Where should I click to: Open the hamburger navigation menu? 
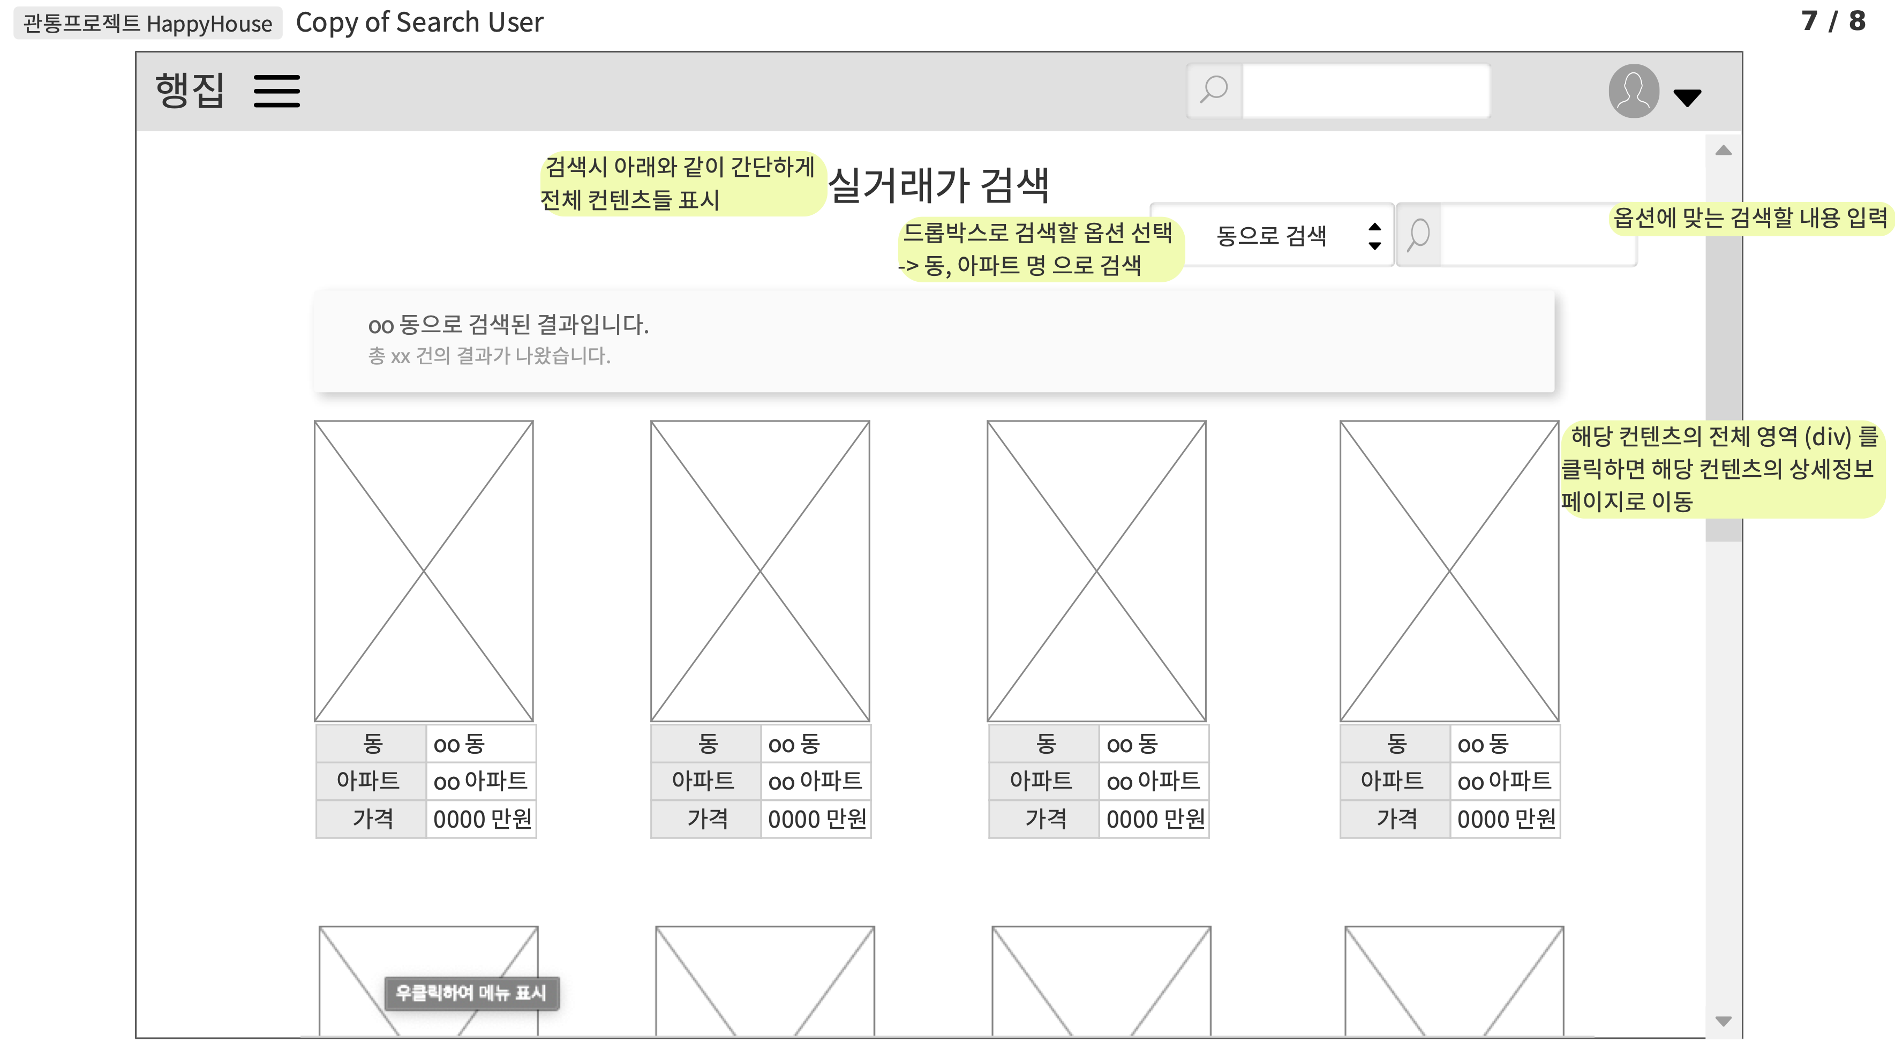(278, 91)
